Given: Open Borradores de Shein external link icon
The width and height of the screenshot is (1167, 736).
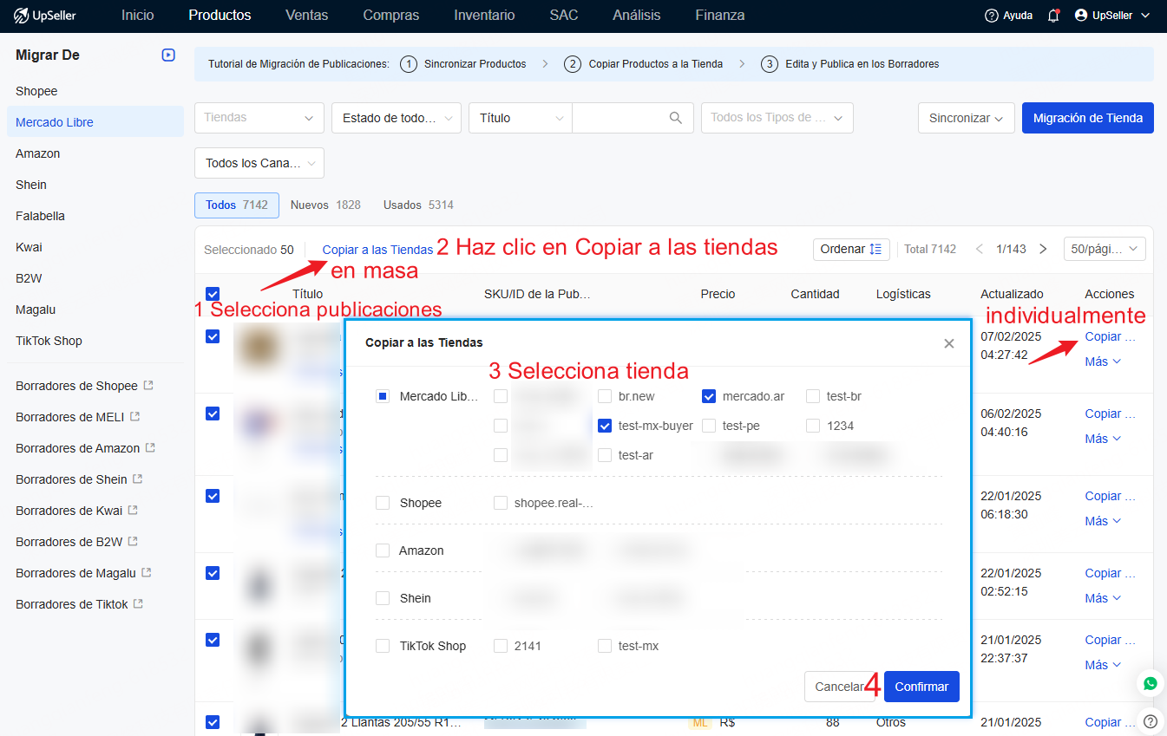Looking at the screenshot, I should point(137,479).
